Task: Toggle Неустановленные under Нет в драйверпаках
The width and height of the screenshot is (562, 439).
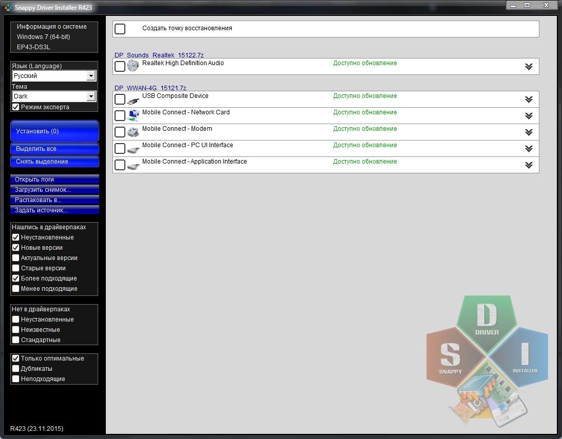Action: pos(16,319)
